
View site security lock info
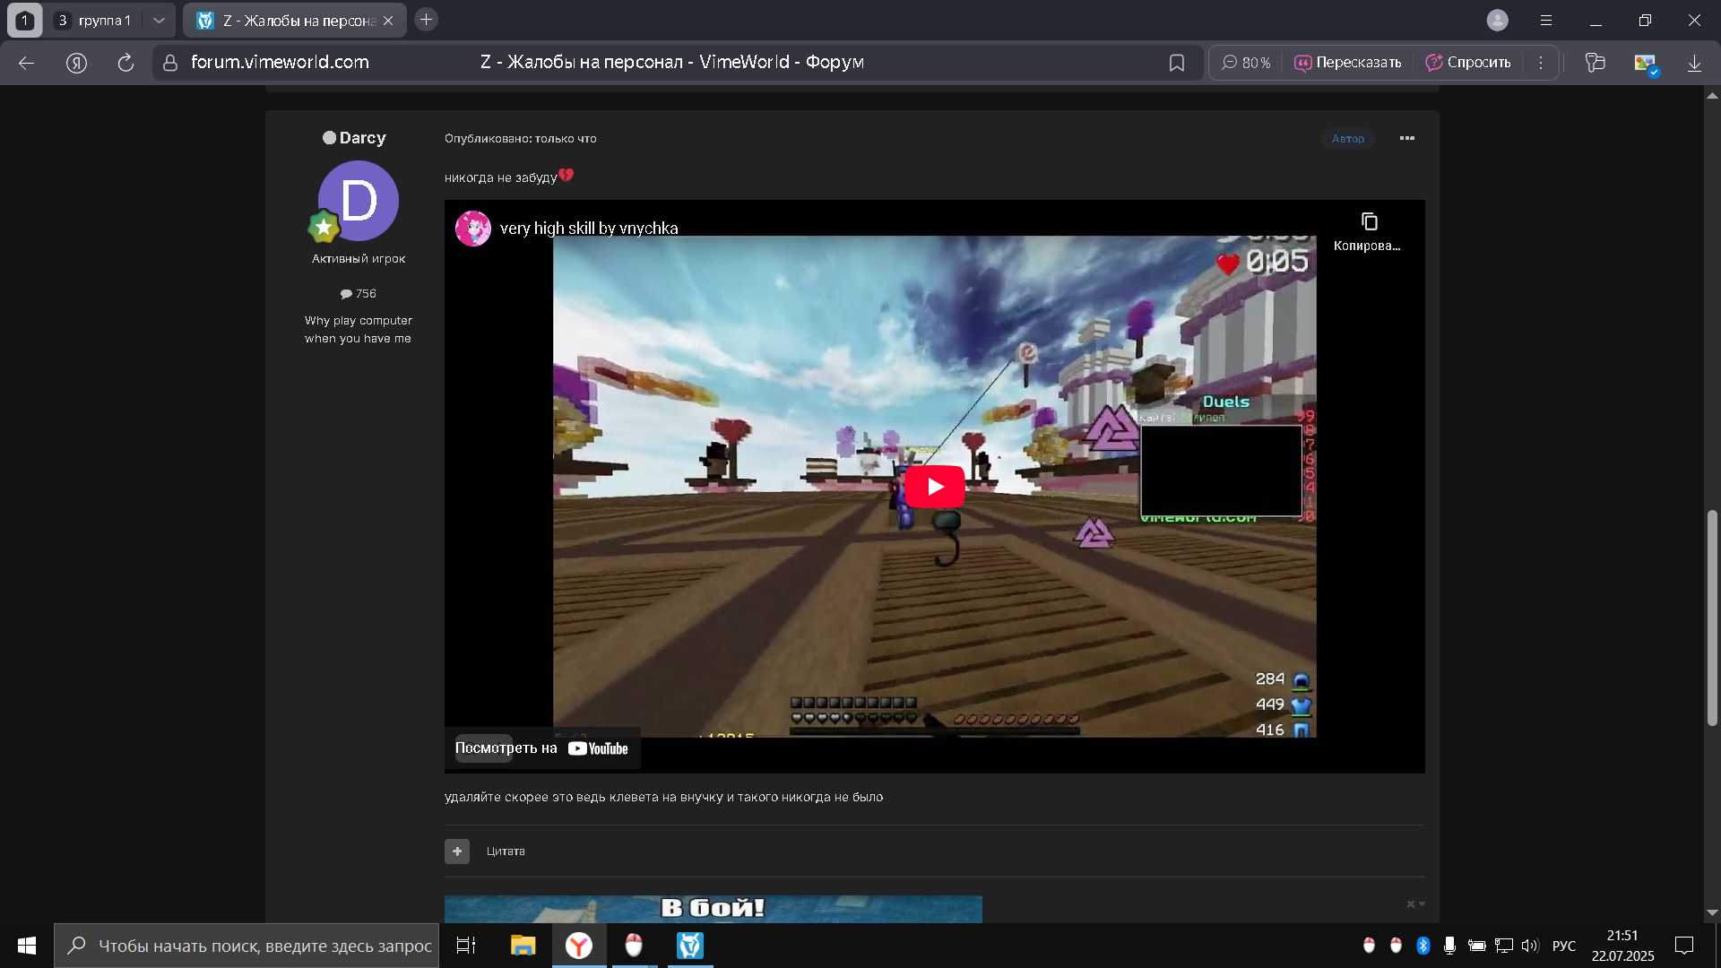pyautogui.click(x=170, y=63)
